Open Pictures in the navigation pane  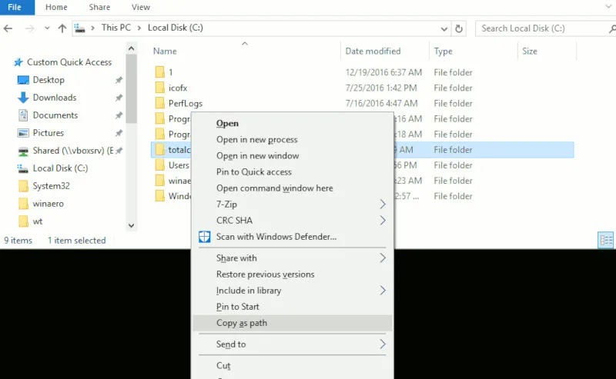[49, 132]
